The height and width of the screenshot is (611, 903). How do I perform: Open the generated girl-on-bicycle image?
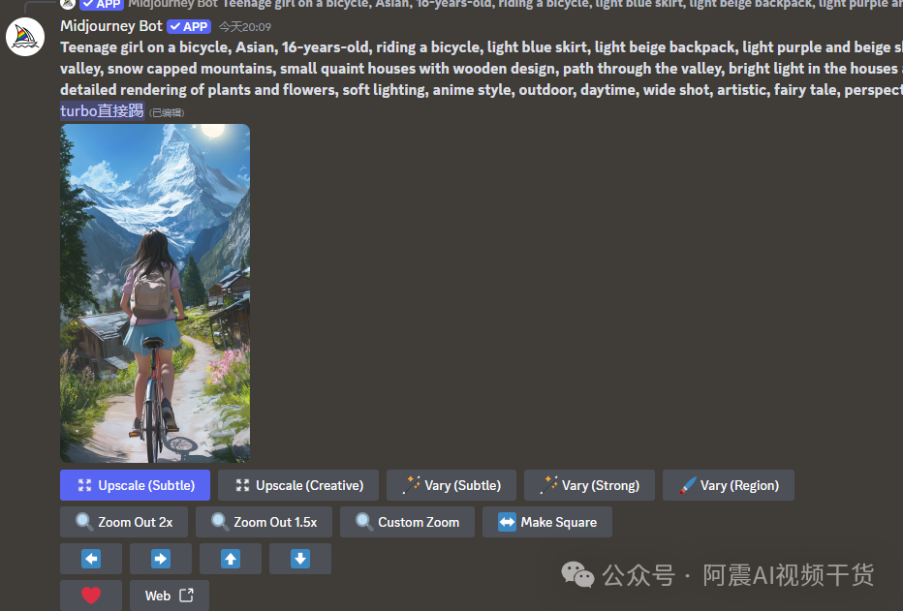point(155,293)
